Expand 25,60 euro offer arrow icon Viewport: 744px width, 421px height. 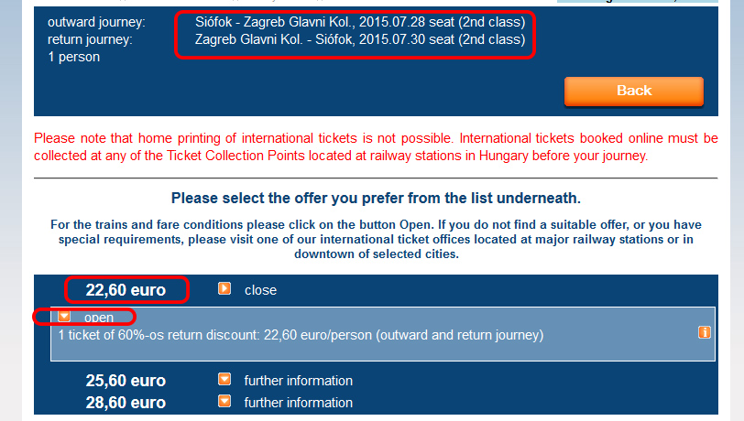point(224,379)
